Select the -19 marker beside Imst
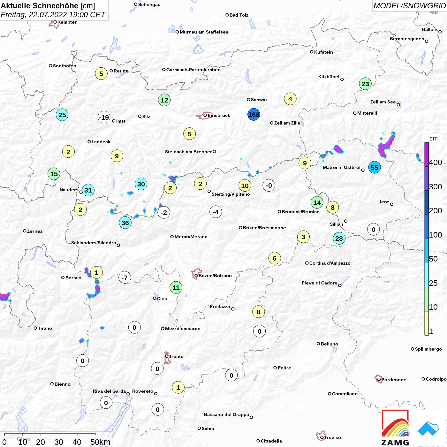The image size is (447, 447). point(104,117)
